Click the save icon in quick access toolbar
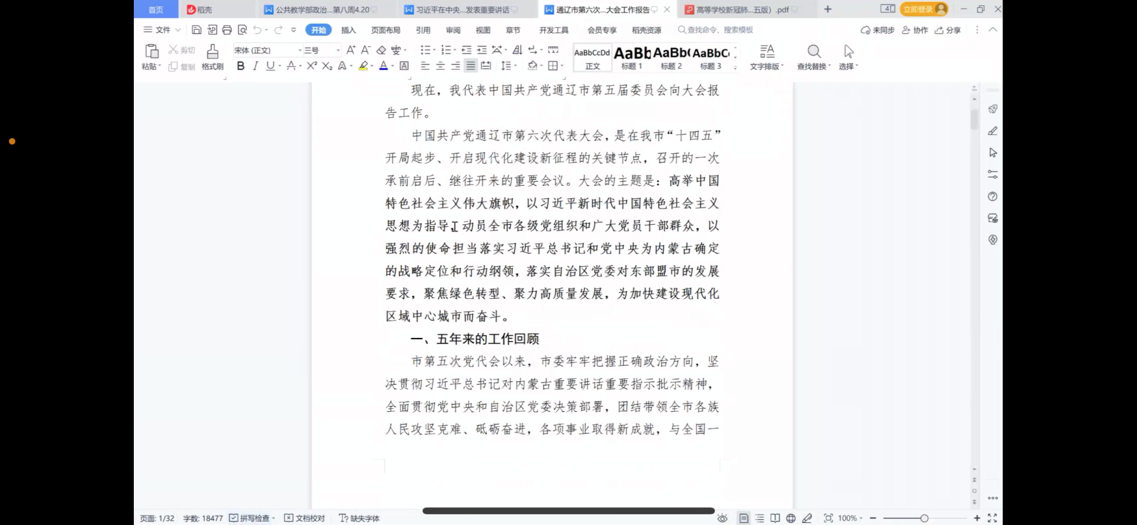 pos(197,30)
